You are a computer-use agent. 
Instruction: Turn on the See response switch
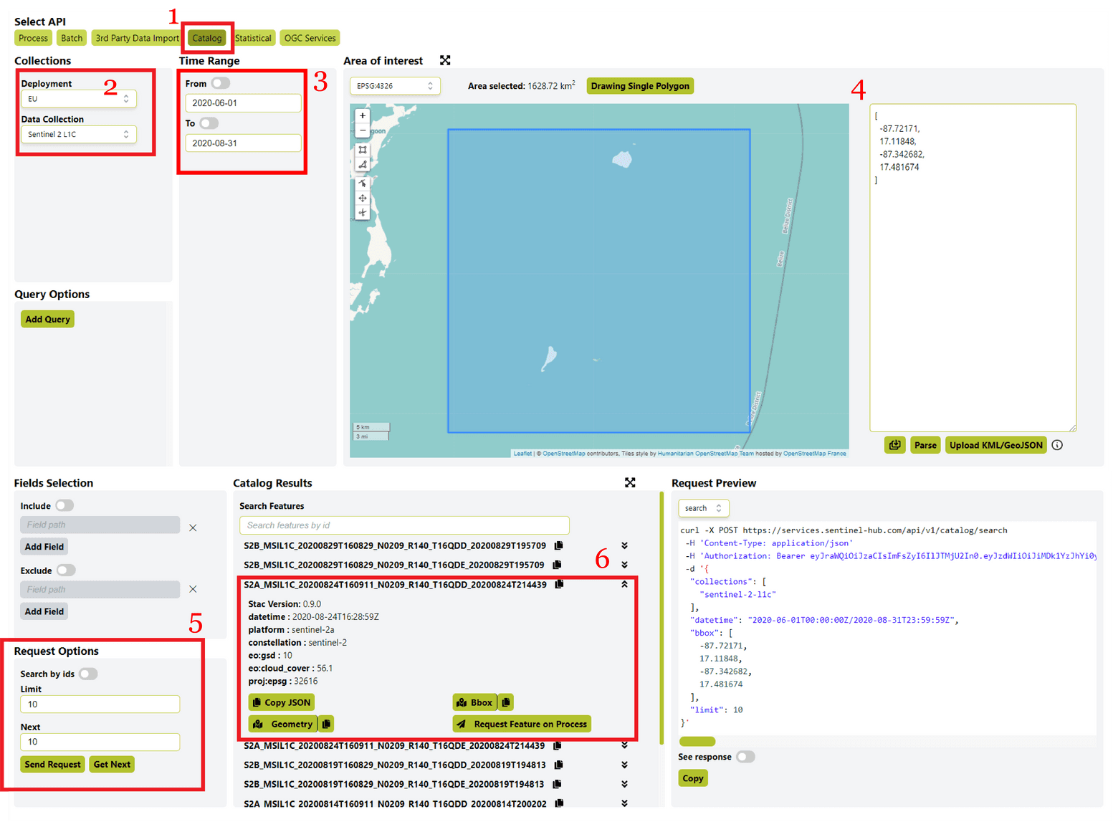[x=745, y=757]
